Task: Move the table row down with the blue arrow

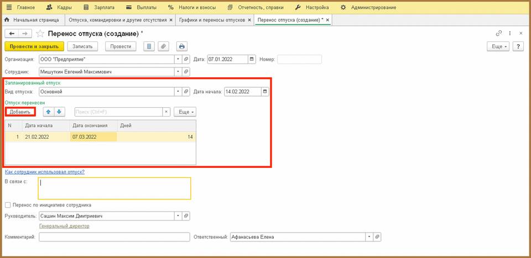Action: pyautogui.click(x=59, y=112)
